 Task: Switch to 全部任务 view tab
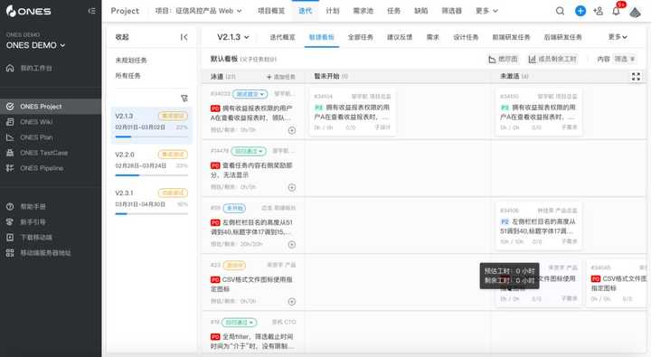361,37
